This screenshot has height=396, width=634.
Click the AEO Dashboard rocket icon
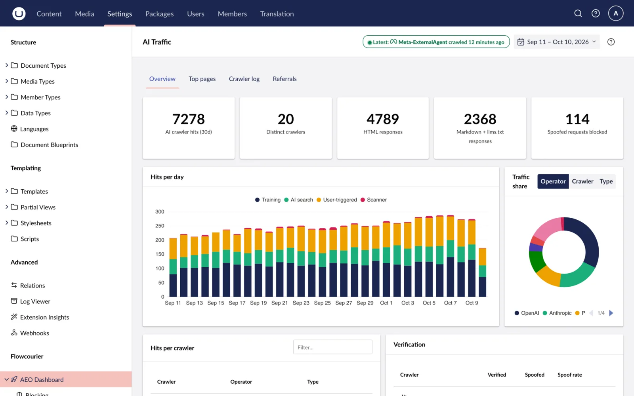pos(14,379)
